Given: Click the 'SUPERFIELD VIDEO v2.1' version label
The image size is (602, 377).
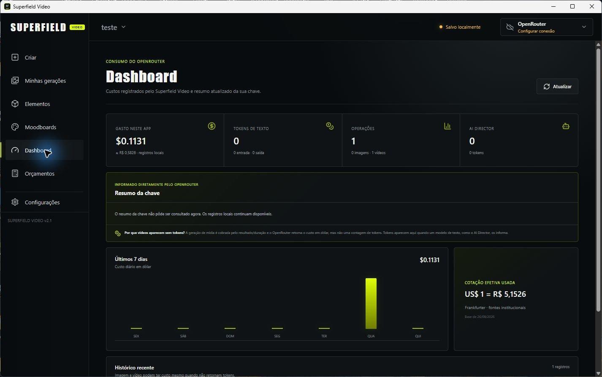Looking at the screenshot, I should [30, 221].
